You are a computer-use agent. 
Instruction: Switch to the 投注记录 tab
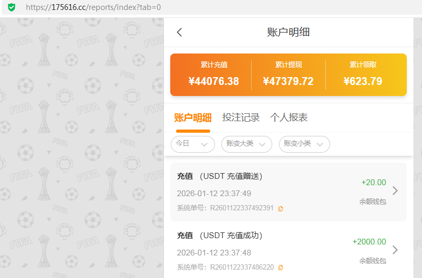coord(241,117)
